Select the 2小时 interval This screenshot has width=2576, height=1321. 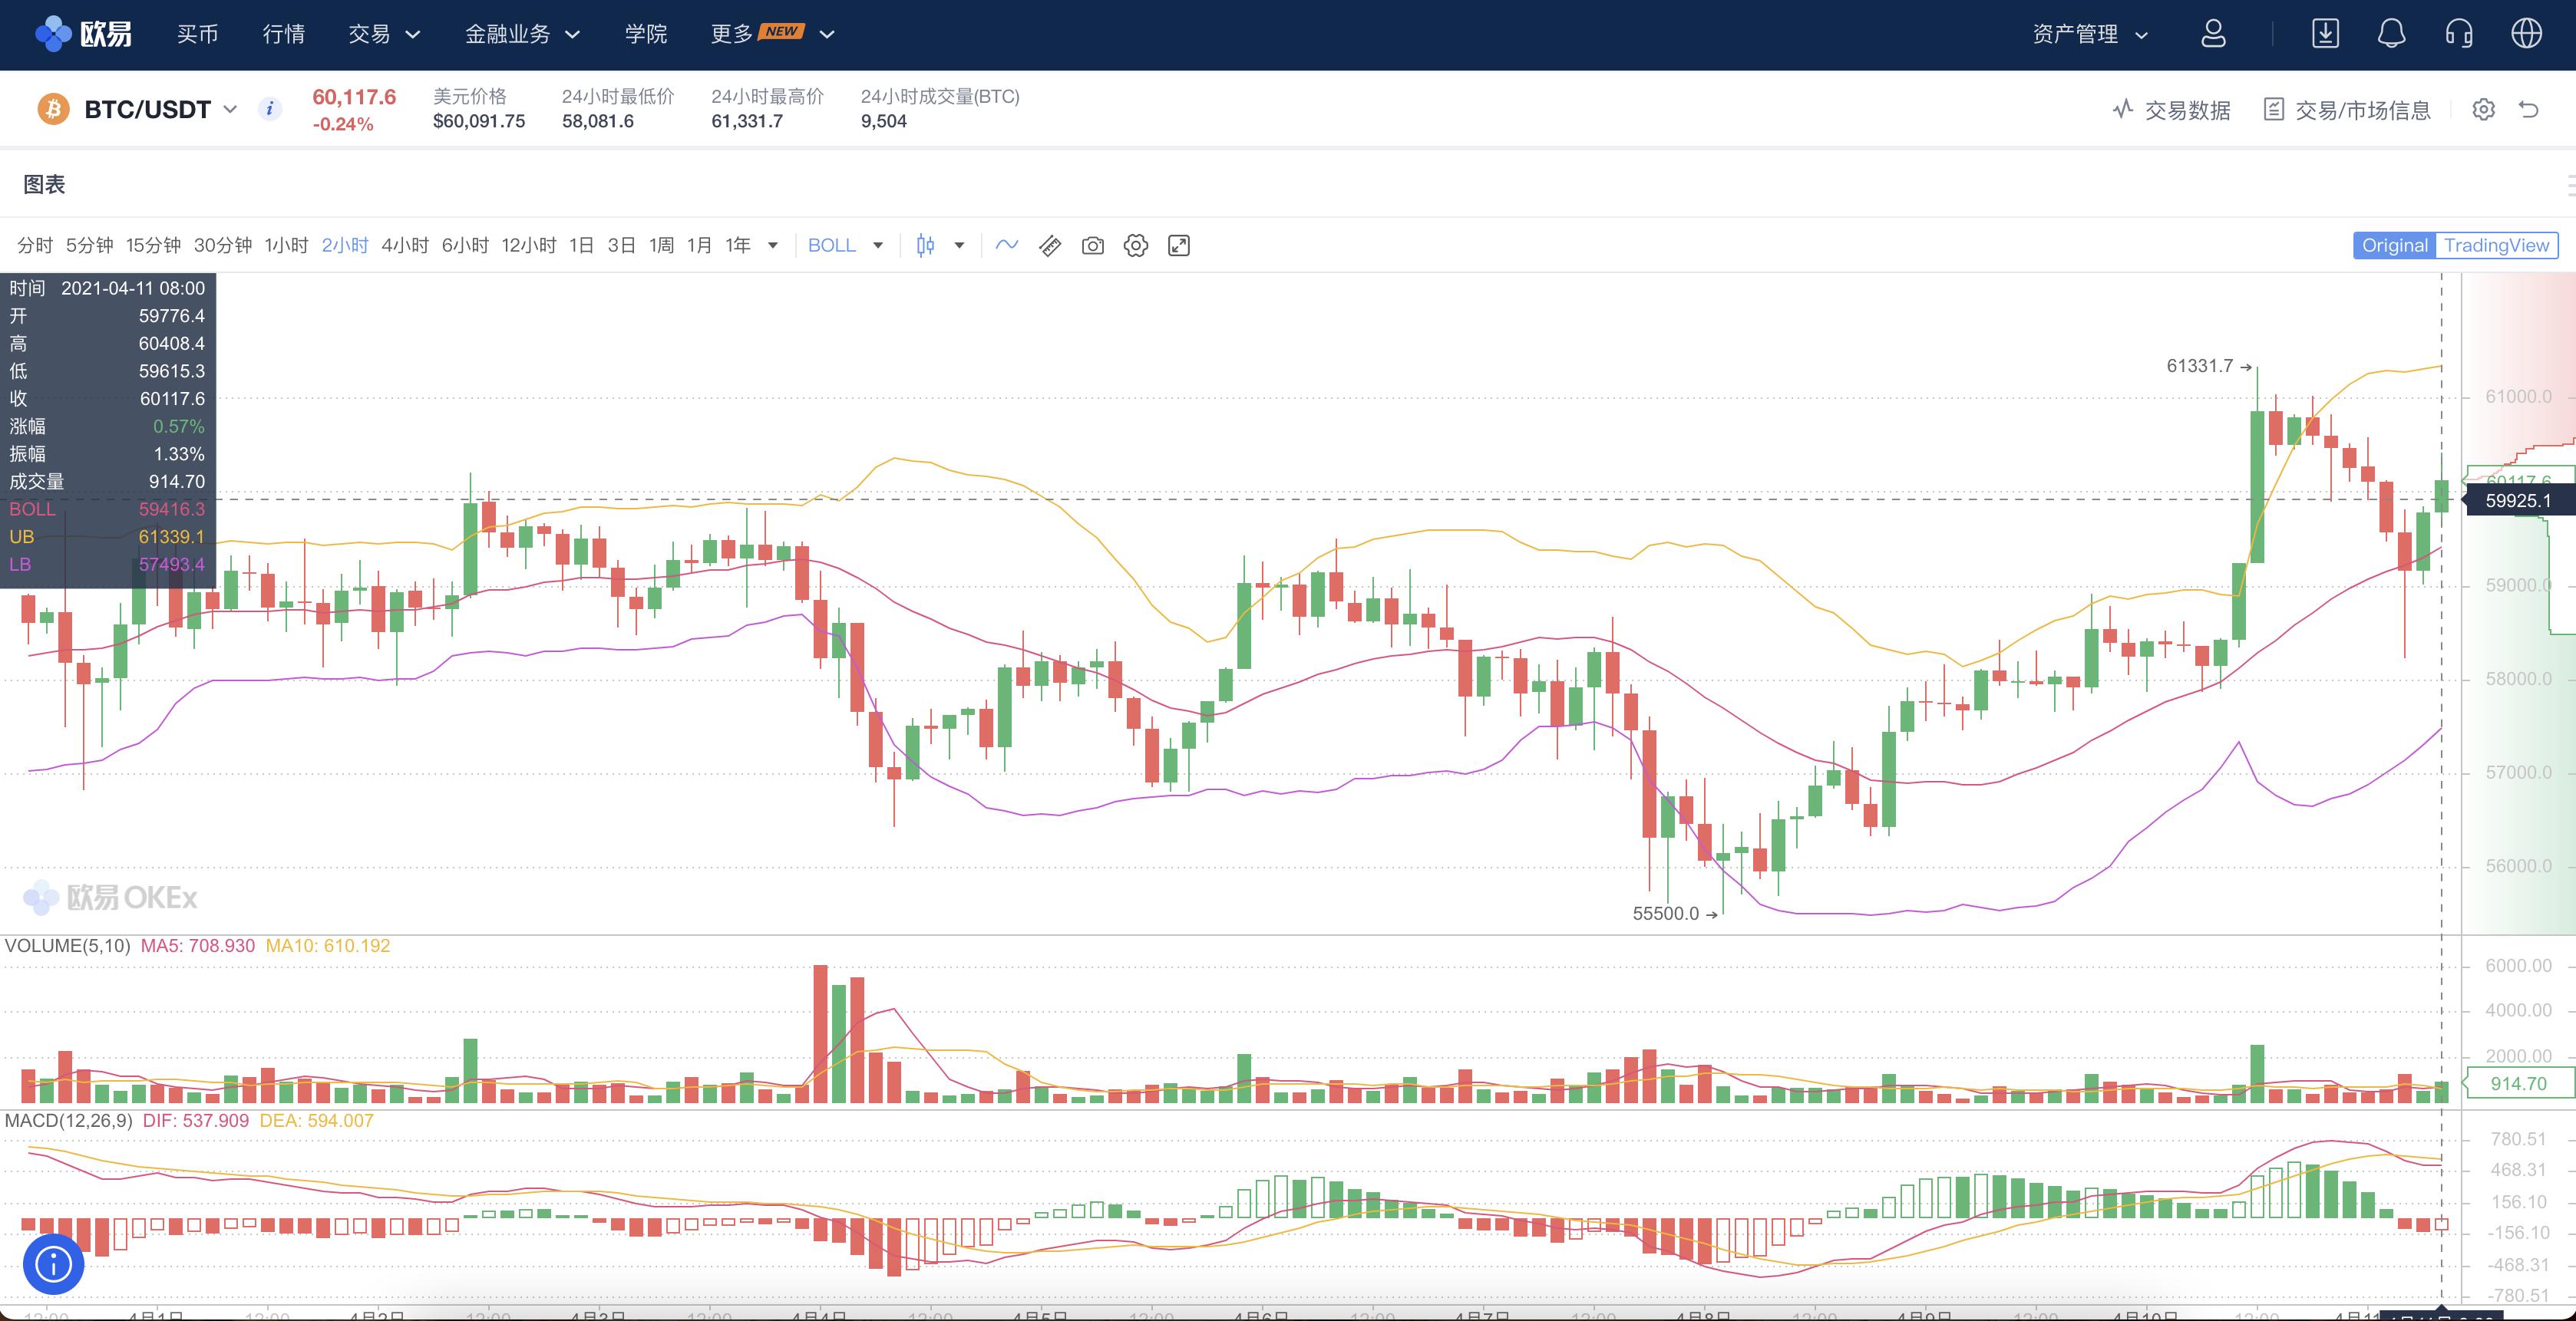click(345, 245)
